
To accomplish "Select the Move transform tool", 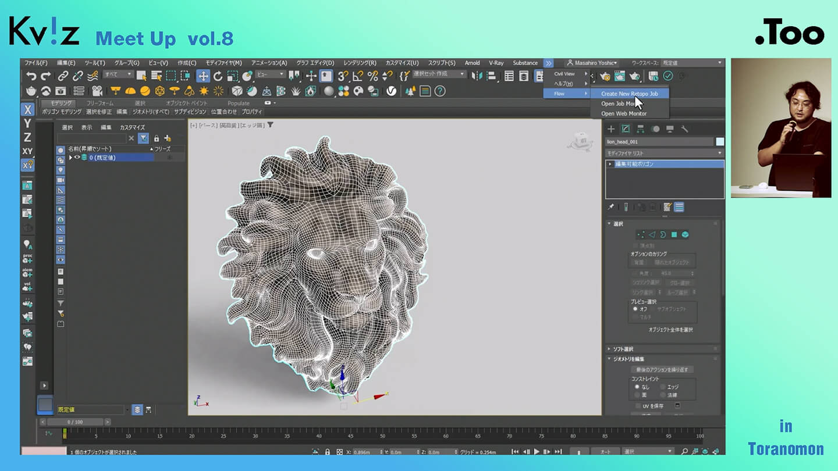I will click(203, 76).
